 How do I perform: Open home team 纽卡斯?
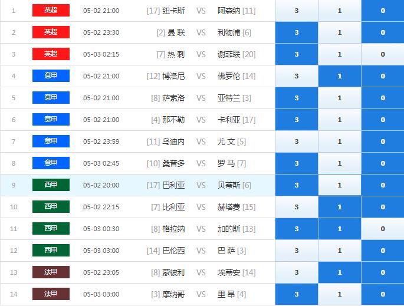(x=173, y=11)
